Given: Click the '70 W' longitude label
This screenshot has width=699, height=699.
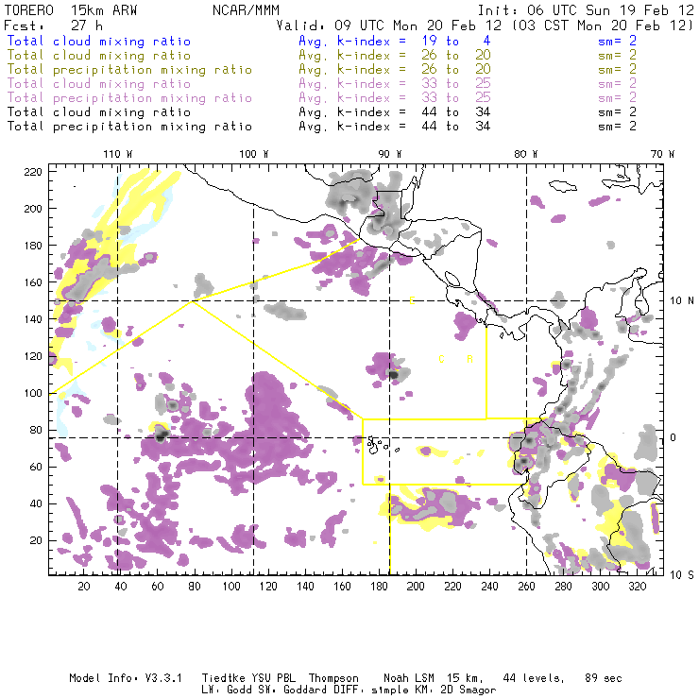Looking at the screenshot, I should (662, 154).
